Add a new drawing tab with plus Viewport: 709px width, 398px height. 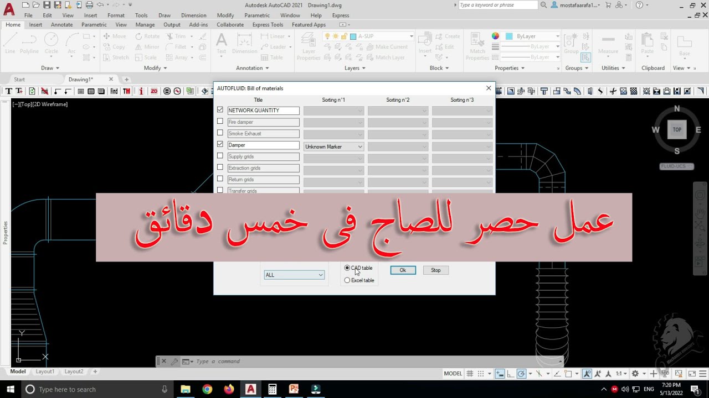126,80
